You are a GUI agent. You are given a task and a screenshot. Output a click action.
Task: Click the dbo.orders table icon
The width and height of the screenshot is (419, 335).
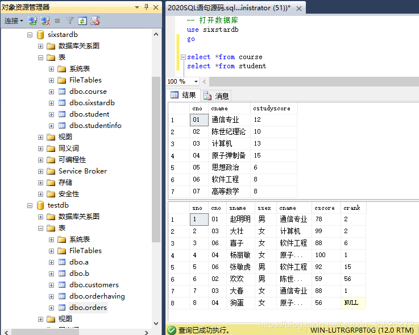coord(62,308)
